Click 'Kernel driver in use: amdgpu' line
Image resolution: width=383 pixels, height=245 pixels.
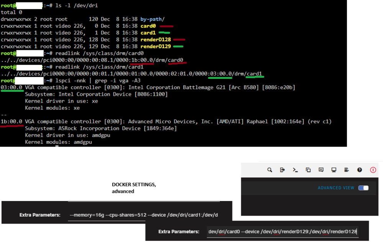coord(67,135)
